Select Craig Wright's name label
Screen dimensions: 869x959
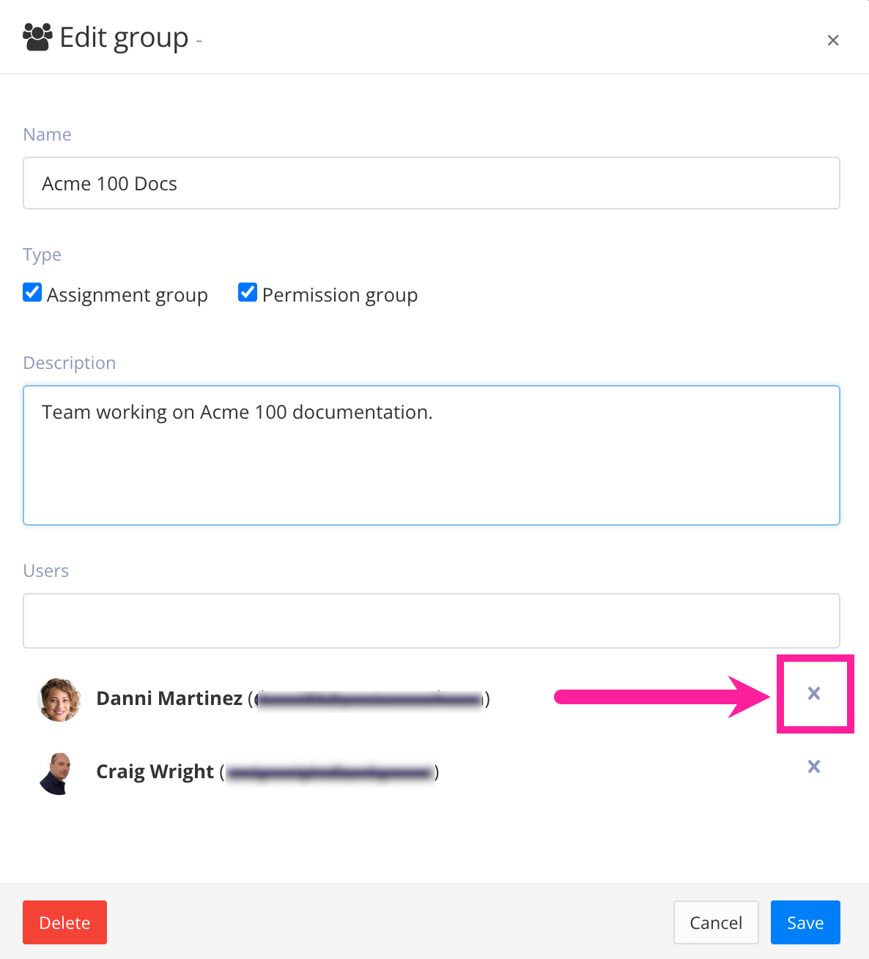[155, 772]
